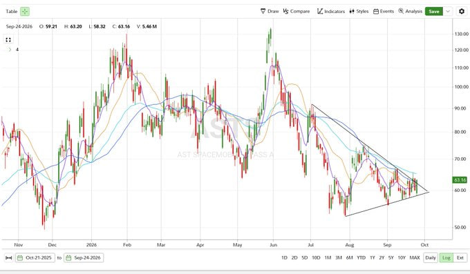Expand the indicators legend chevron labeled 4
Viewport: 470px width, 274px height.
[10, 50]
